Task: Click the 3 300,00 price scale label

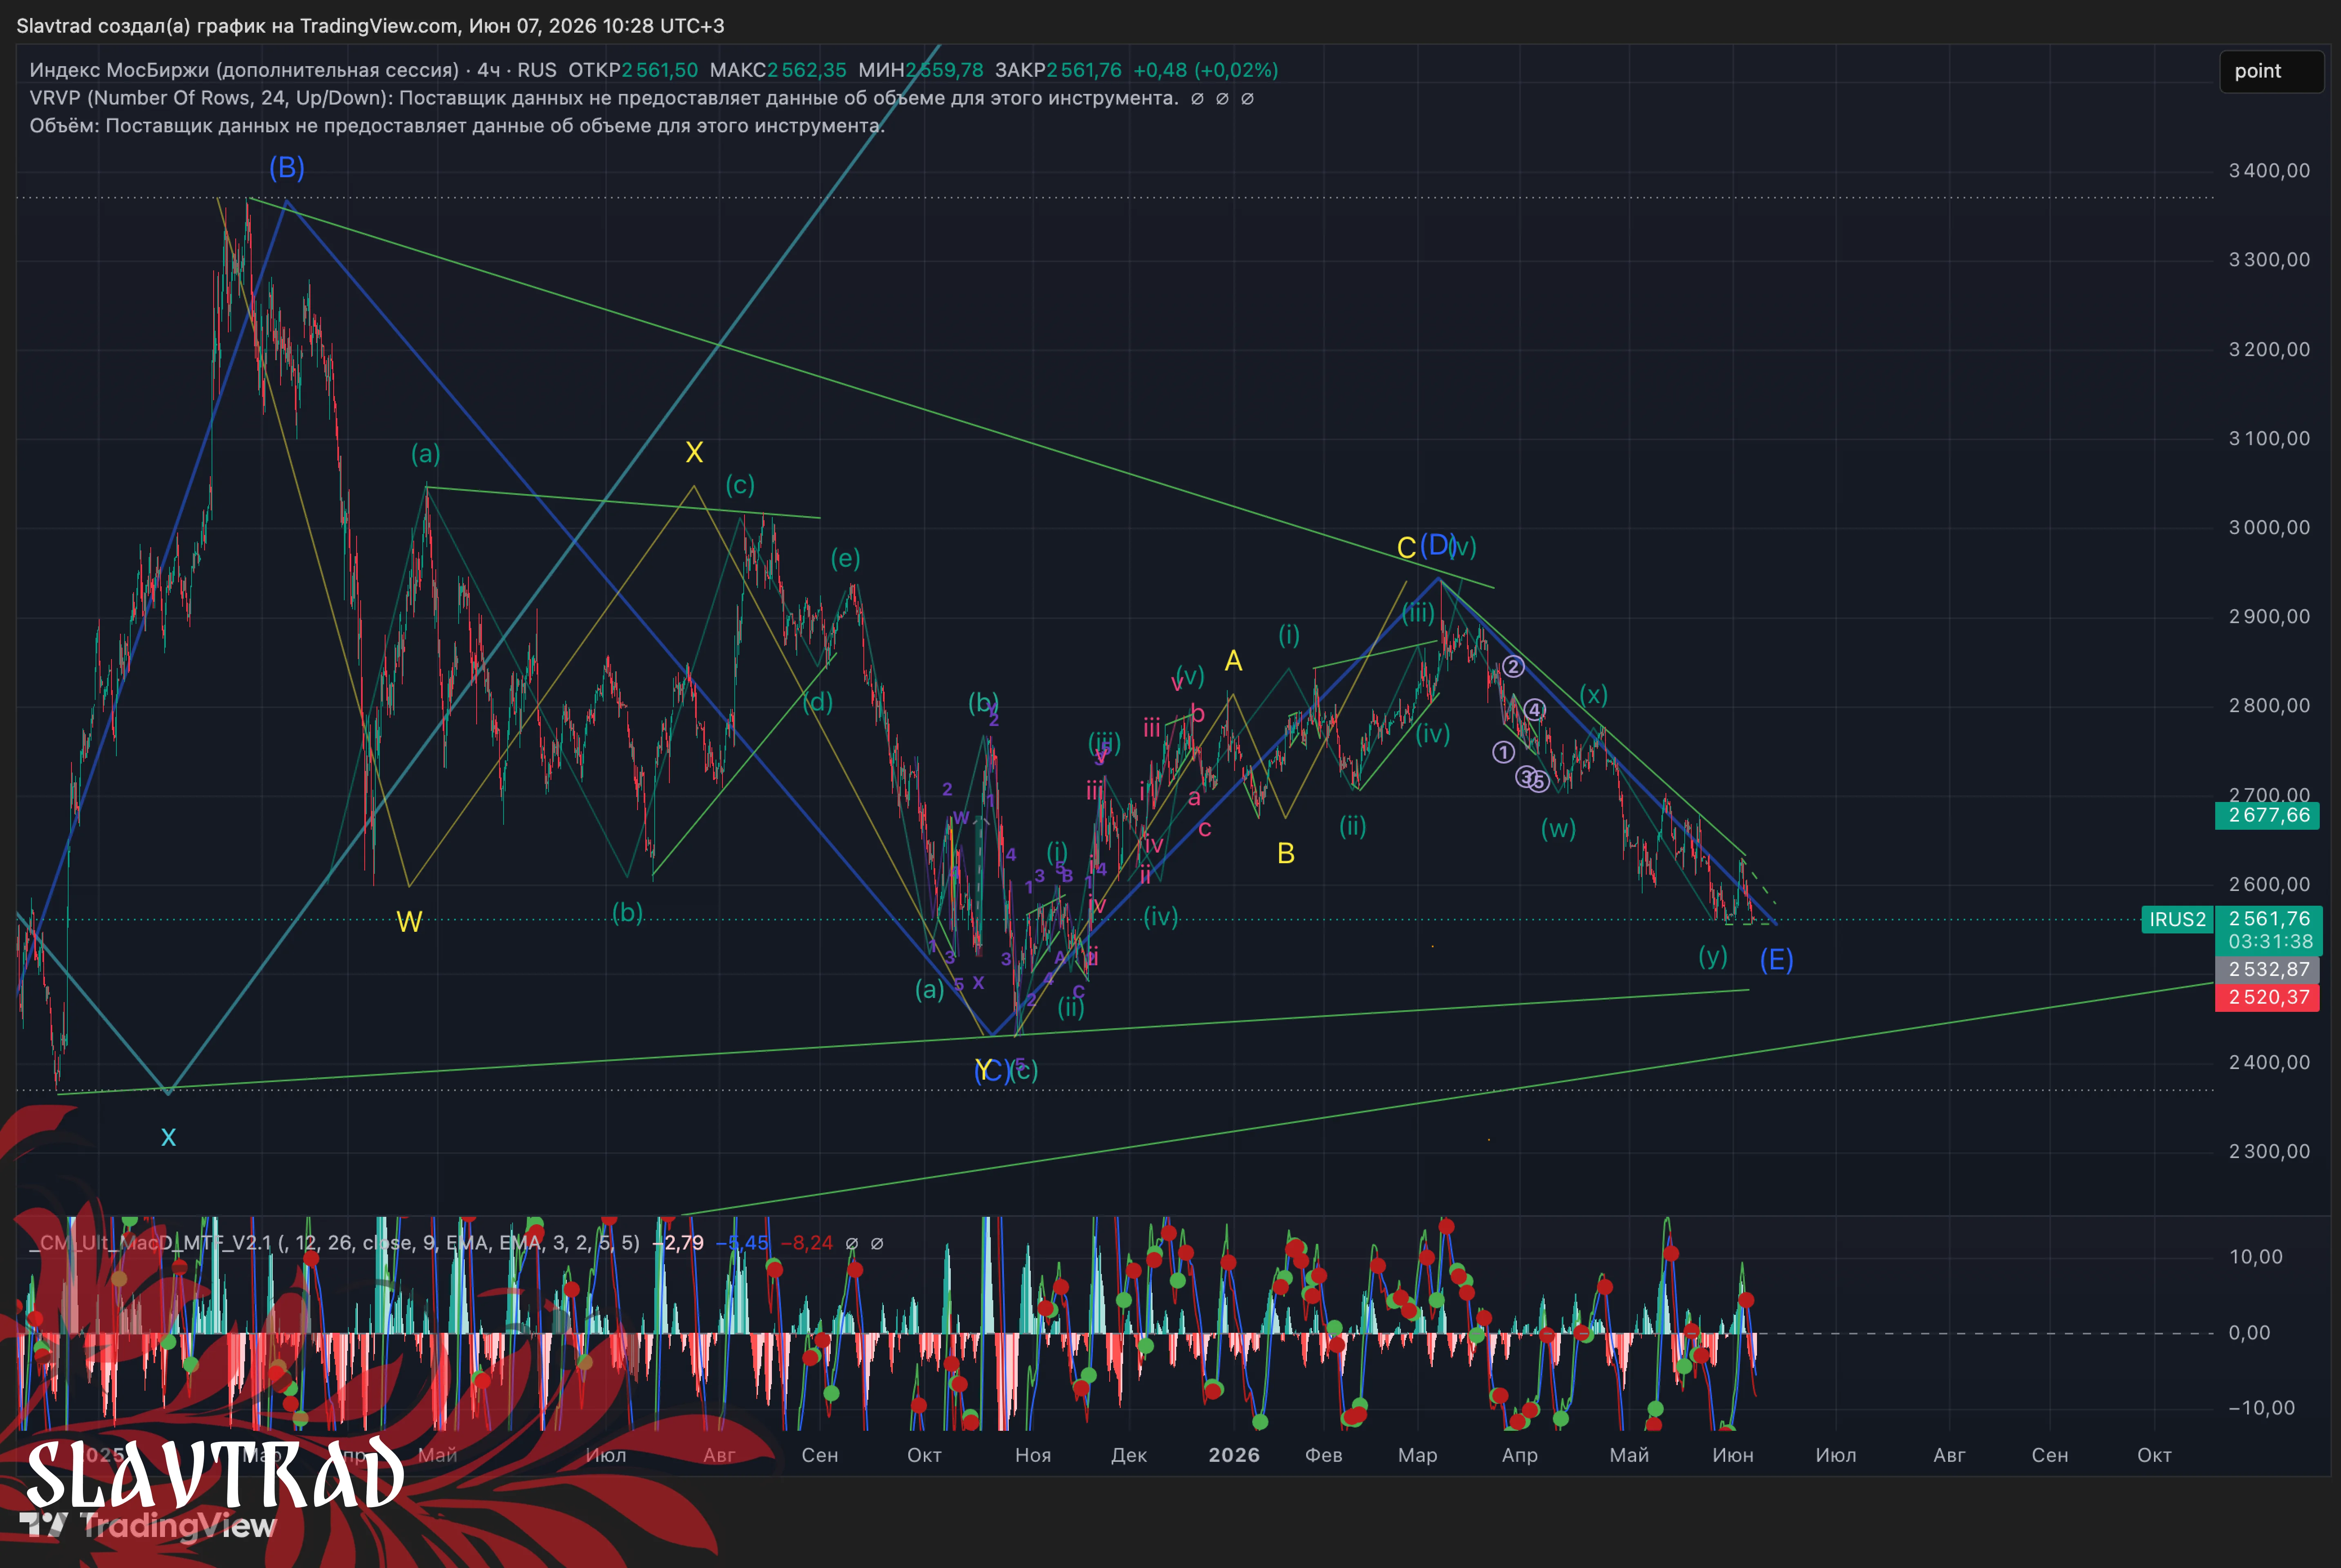Action: tap(2269, 260)
